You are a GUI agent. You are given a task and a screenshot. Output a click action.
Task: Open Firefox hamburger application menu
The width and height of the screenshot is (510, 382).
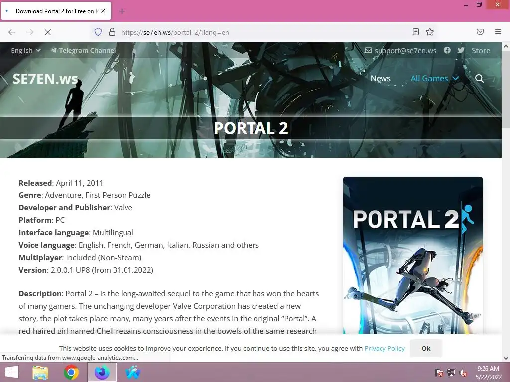pyautogui.click(x=498, y=32)
